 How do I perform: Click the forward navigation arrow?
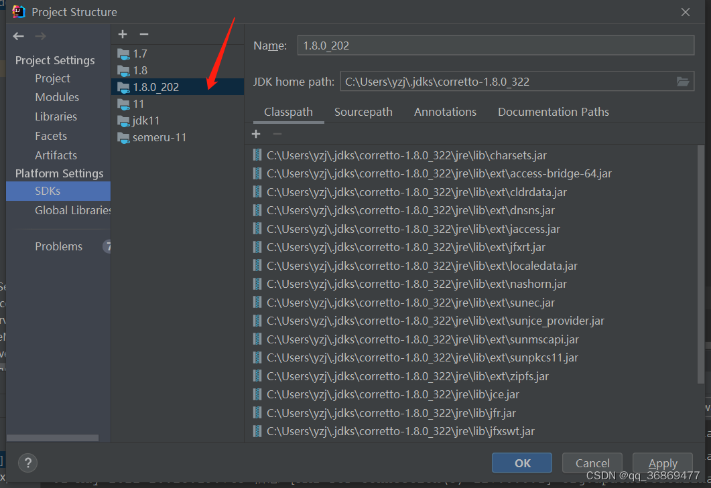(x=40, y=36)
